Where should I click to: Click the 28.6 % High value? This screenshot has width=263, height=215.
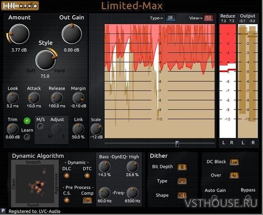[132, 175]
